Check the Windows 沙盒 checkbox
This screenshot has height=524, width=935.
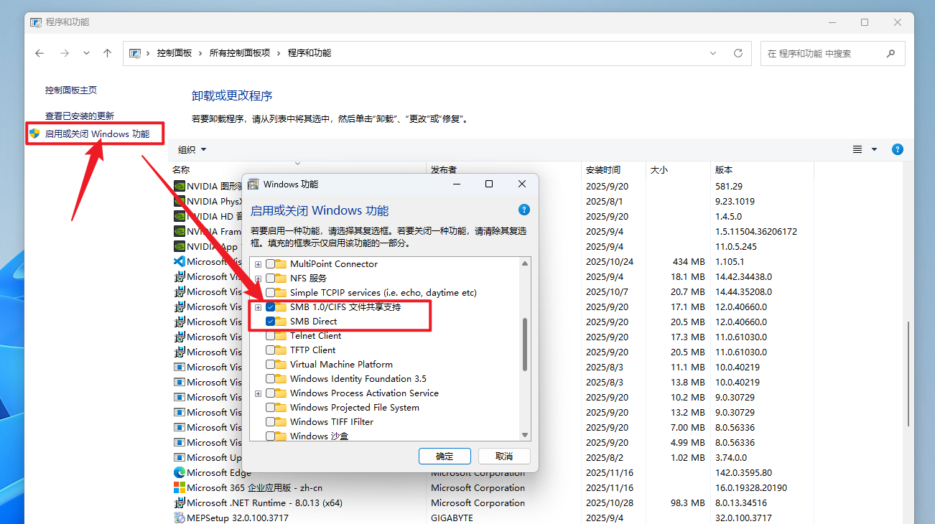click(271, 436)
